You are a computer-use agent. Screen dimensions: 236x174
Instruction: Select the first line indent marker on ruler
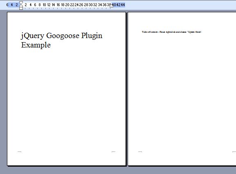[x=21, y=3]
